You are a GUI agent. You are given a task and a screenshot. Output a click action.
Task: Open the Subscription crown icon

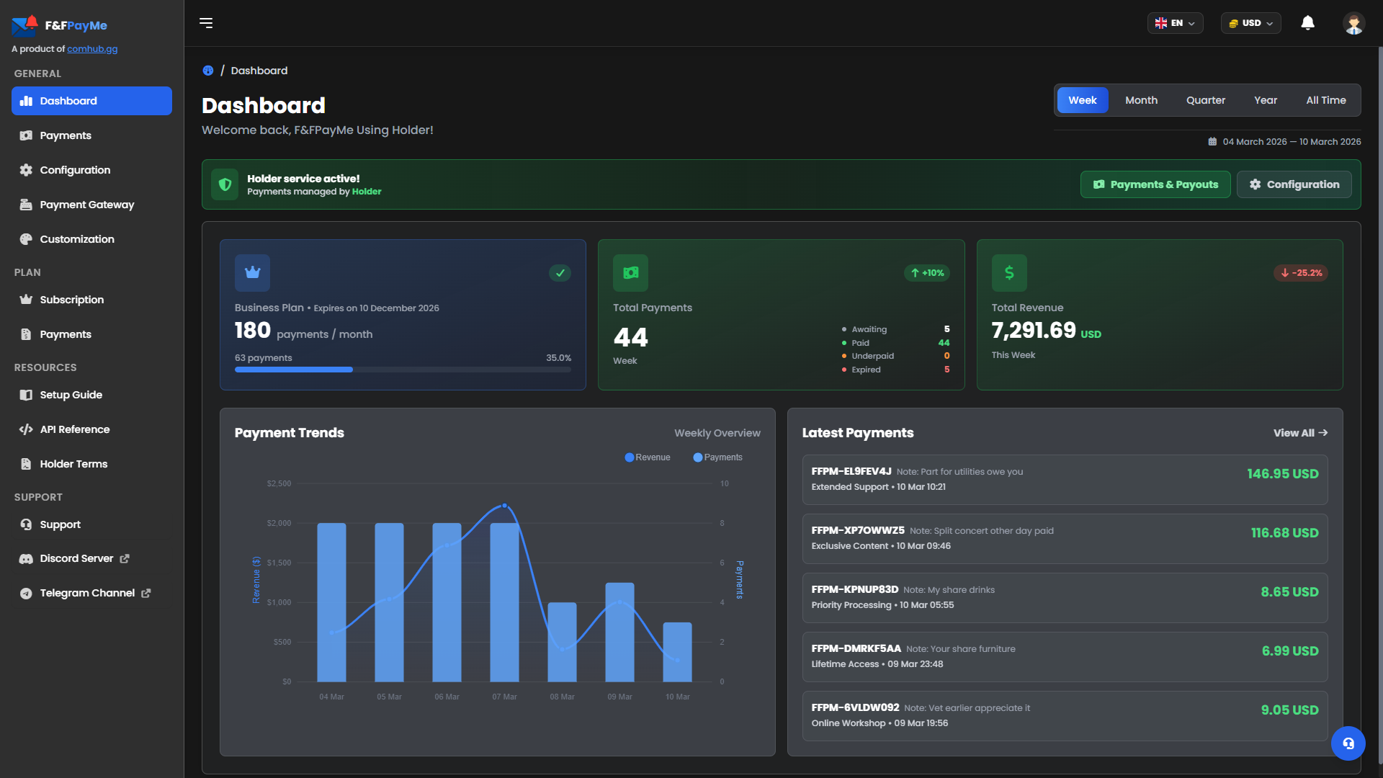(26, 300)
